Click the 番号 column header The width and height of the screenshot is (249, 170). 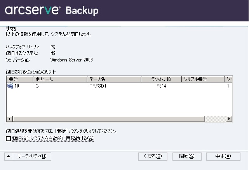(x=20, y=79)
